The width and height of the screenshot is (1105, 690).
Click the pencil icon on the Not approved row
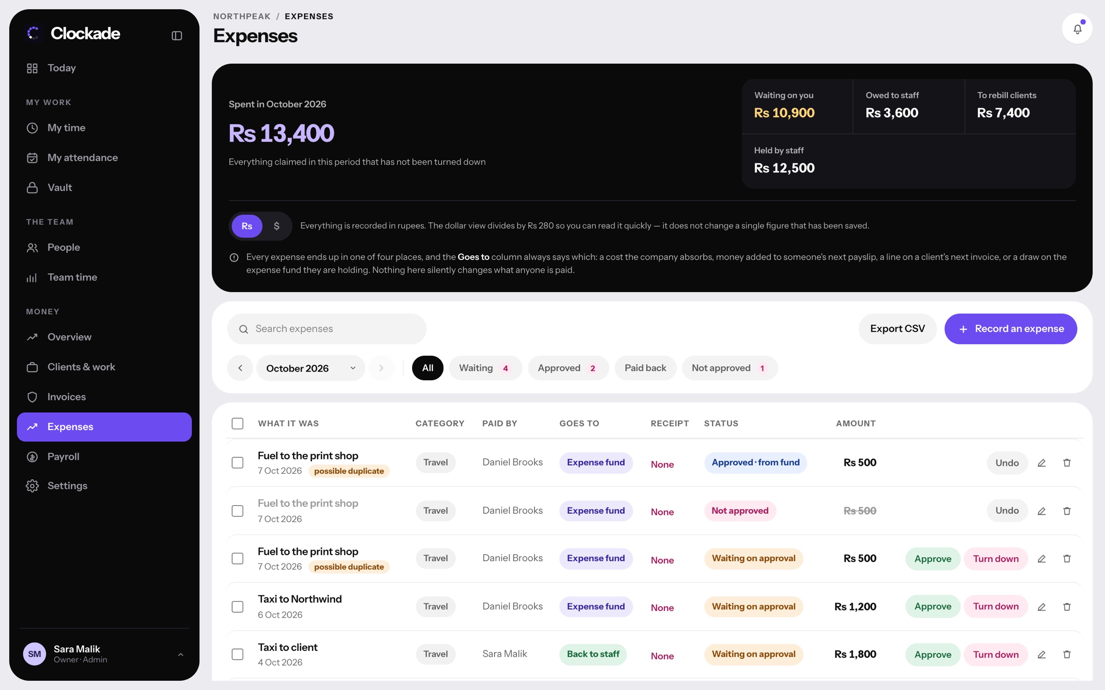point(1041,511)
